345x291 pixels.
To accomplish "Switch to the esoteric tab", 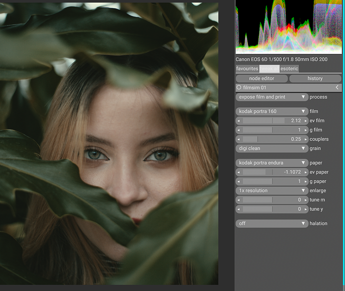I will [x=289, y=68].
